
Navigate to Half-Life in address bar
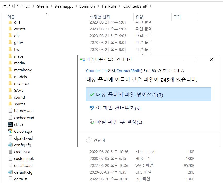pyautogui.click(x=109, y=6)
